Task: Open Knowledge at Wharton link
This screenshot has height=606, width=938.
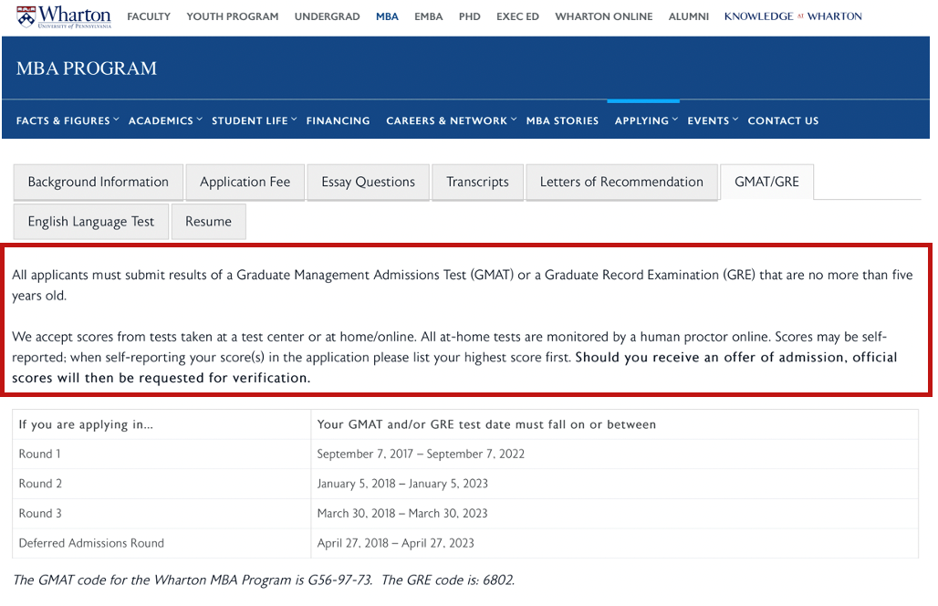Action: tap(793, 16)
